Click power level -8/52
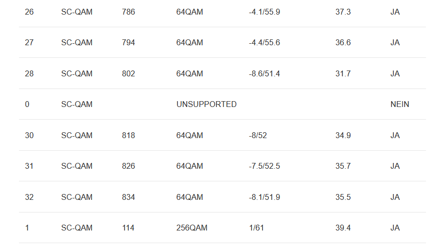Viewport: 443px width, 248px height. 258,136
